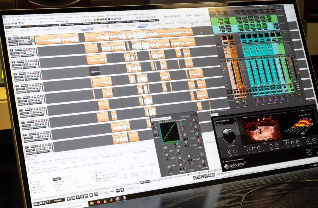The image size is (318, 208).
Task: Click the DaVinci Resolve taskbar icon
Action: 111,200
